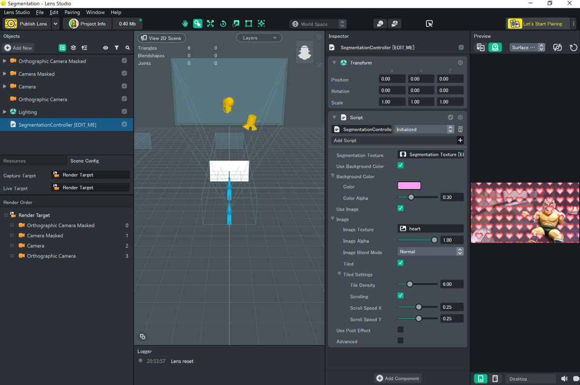Screen dimensions: 580x385
Task: Switch Objects panel to layers view
Action: 73,48
